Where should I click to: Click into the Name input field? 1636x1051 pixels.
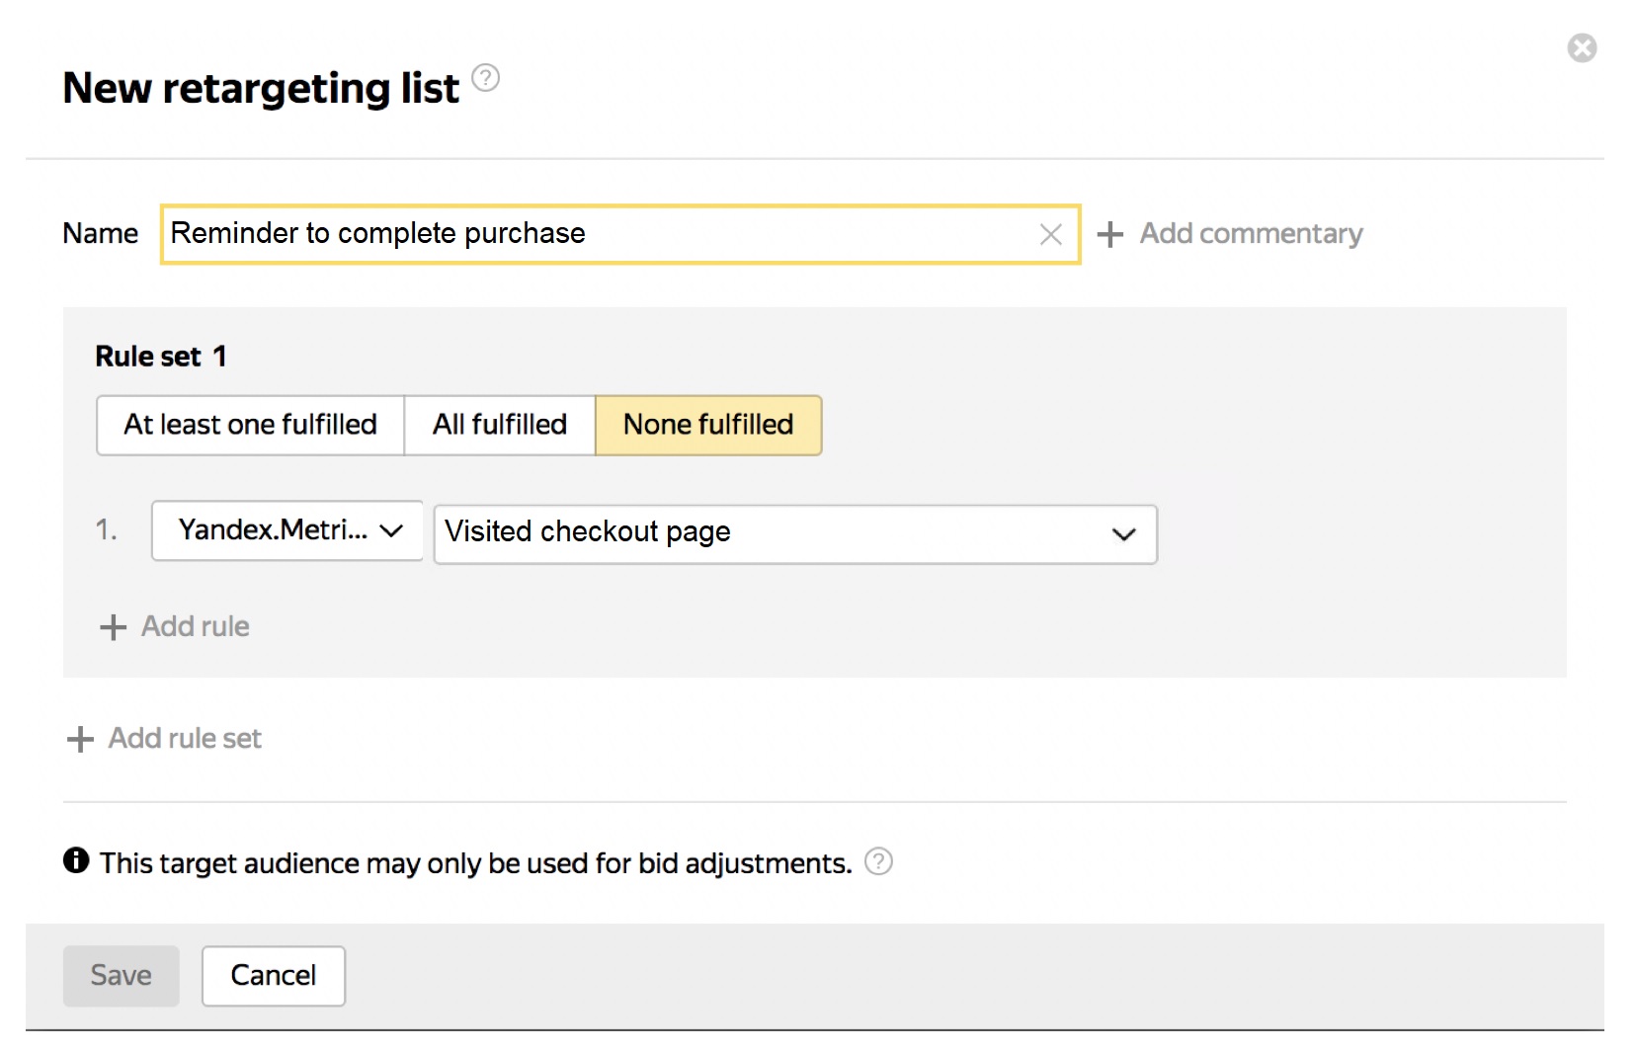coord(593,234)
